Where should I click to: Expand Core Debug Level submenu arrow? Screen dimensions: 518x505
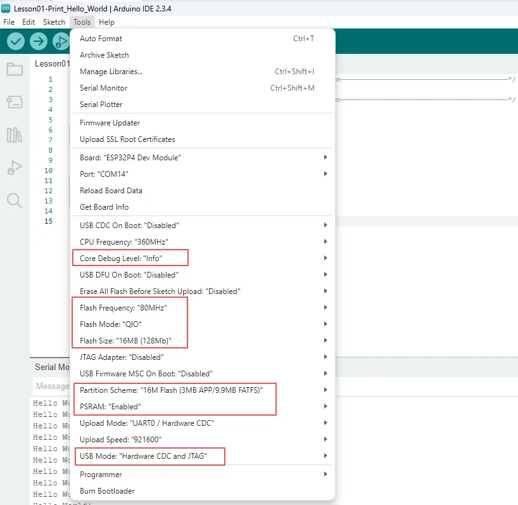pyautogui.click(x=325, y=258)
